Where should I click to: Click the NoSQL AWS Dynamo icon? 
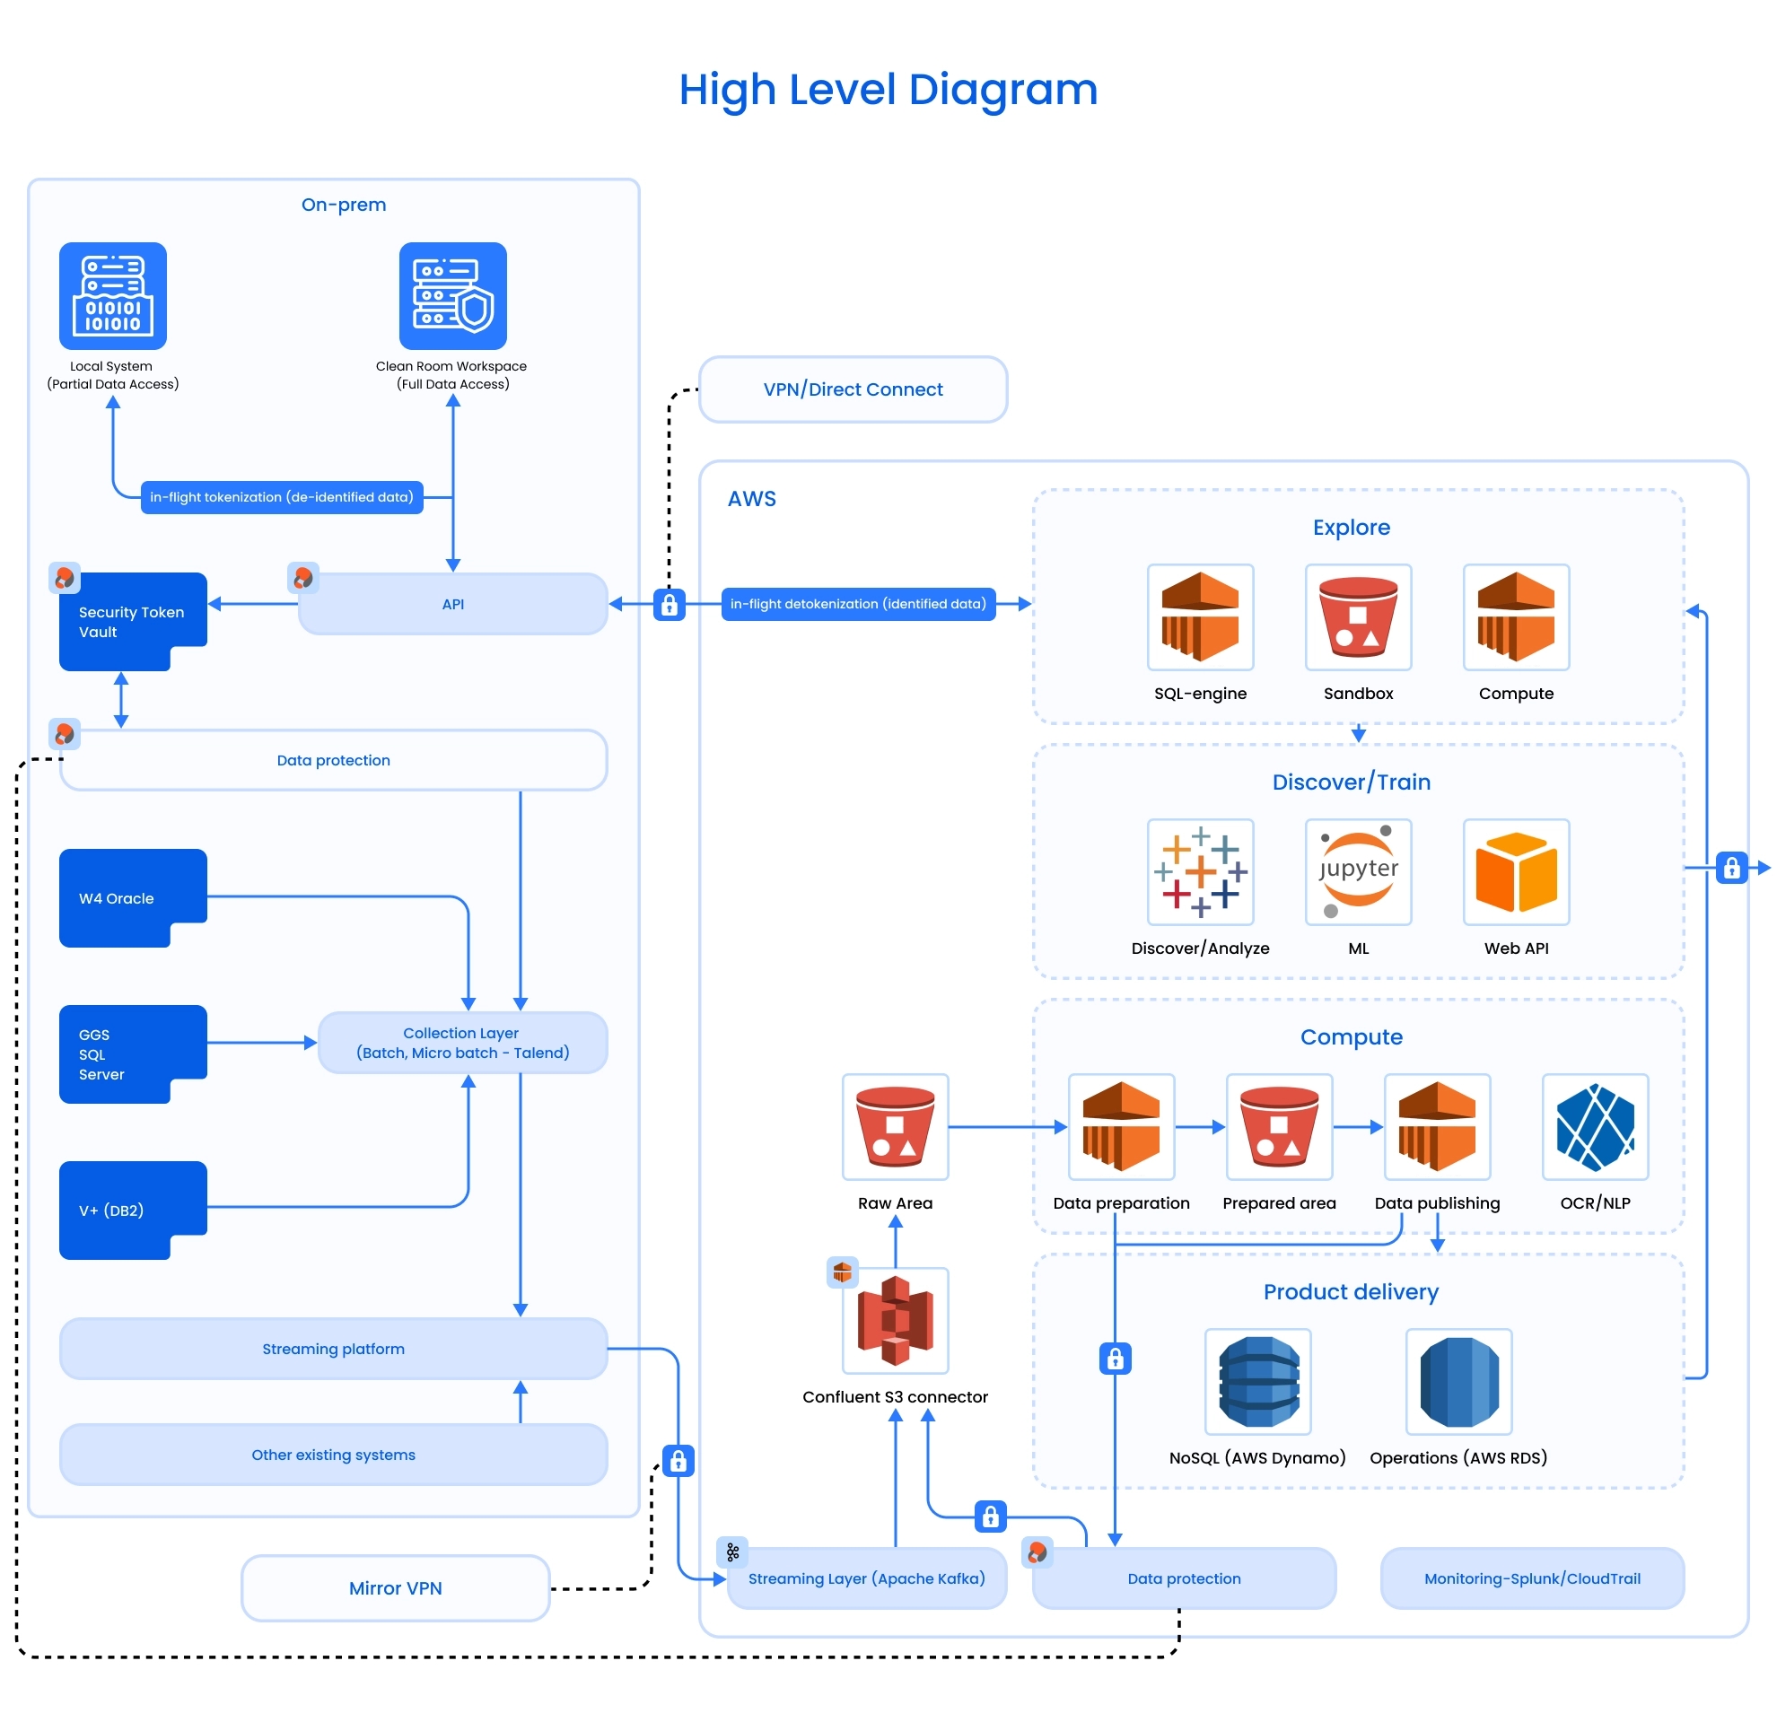(x=1257, y=1381)
